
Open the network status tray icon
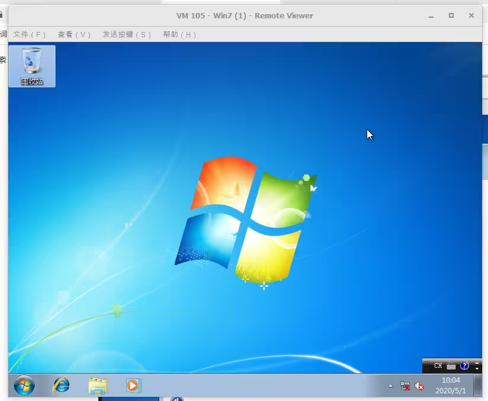point(405,386)
